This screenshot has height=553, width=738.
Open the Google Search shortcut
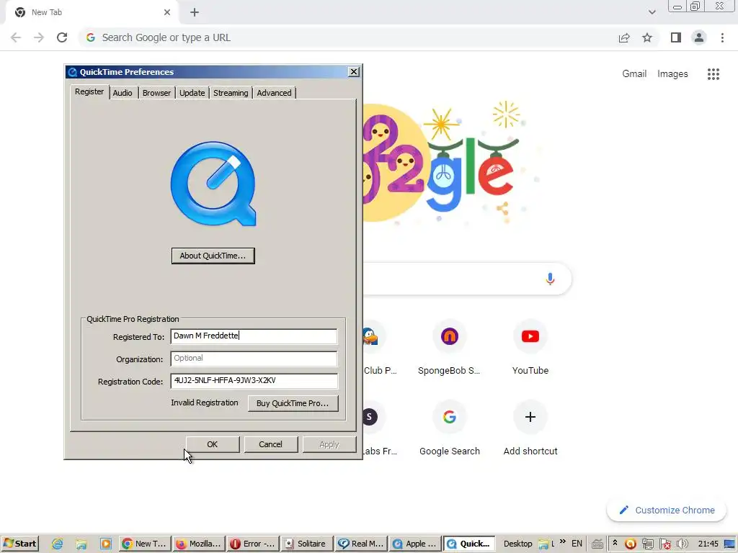coord(449,429)
